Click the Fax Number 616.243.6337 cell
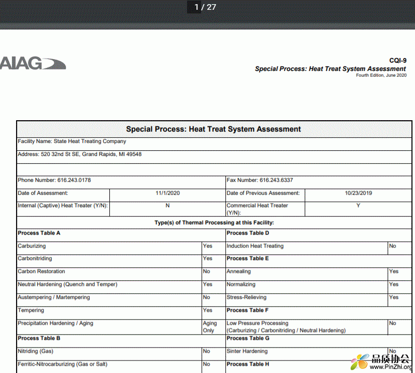The width and height of the screenshot is (415, 373). pyautogui.click(x=319, y=182)
